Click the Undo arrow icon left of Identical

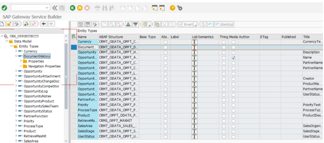click(210, 24)
